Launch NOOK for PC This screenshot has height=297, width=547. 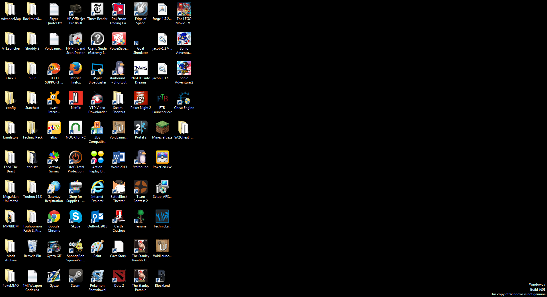76,128
